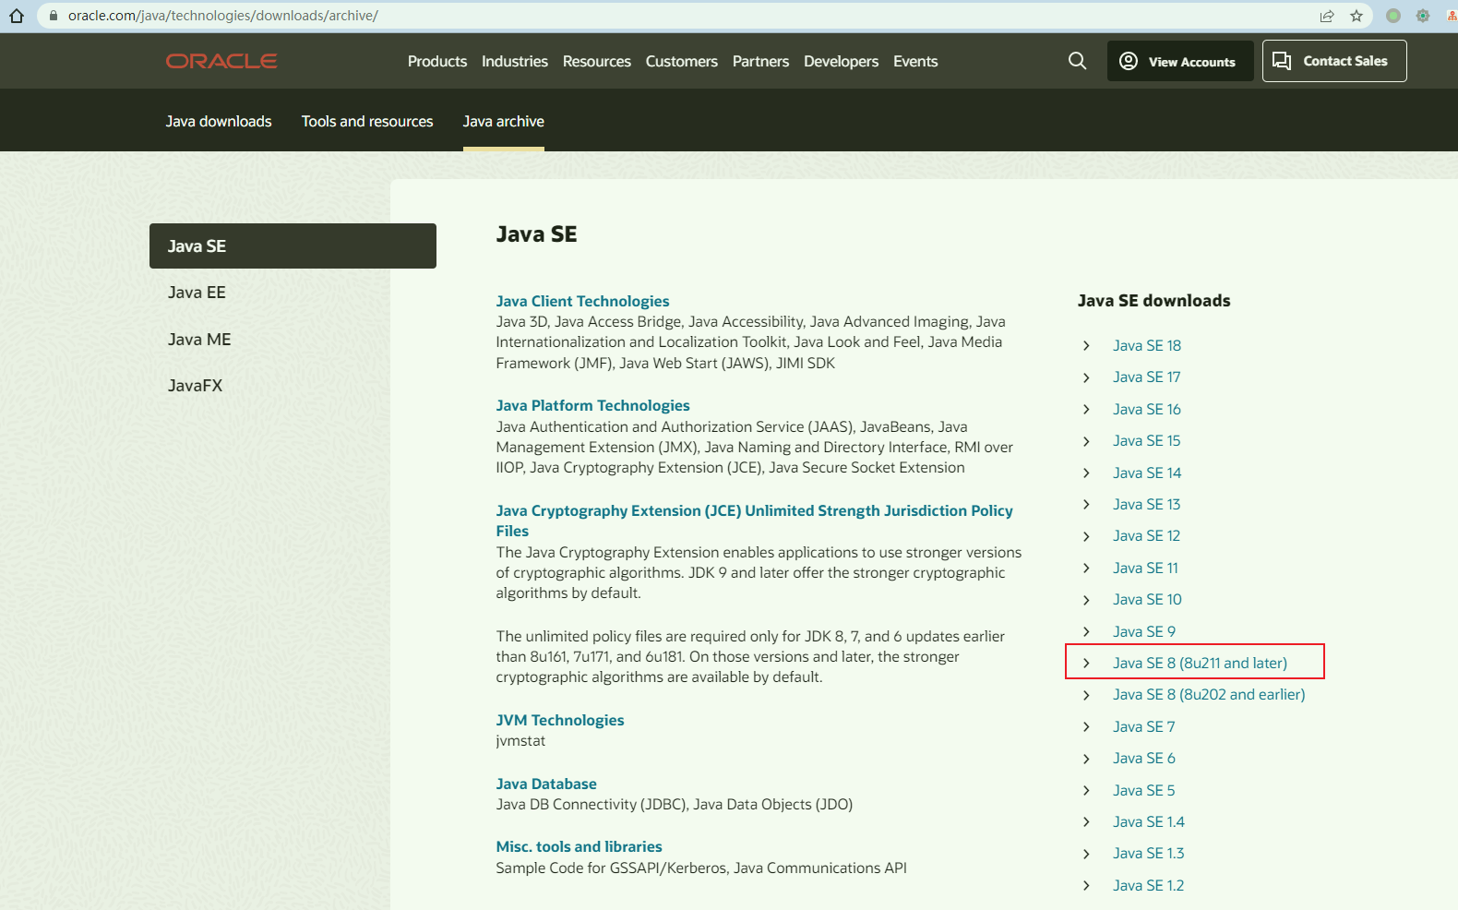Open the Java SE 18 download link
Viewport: 1458px width, 910px height.
[x=1147, y=345]
